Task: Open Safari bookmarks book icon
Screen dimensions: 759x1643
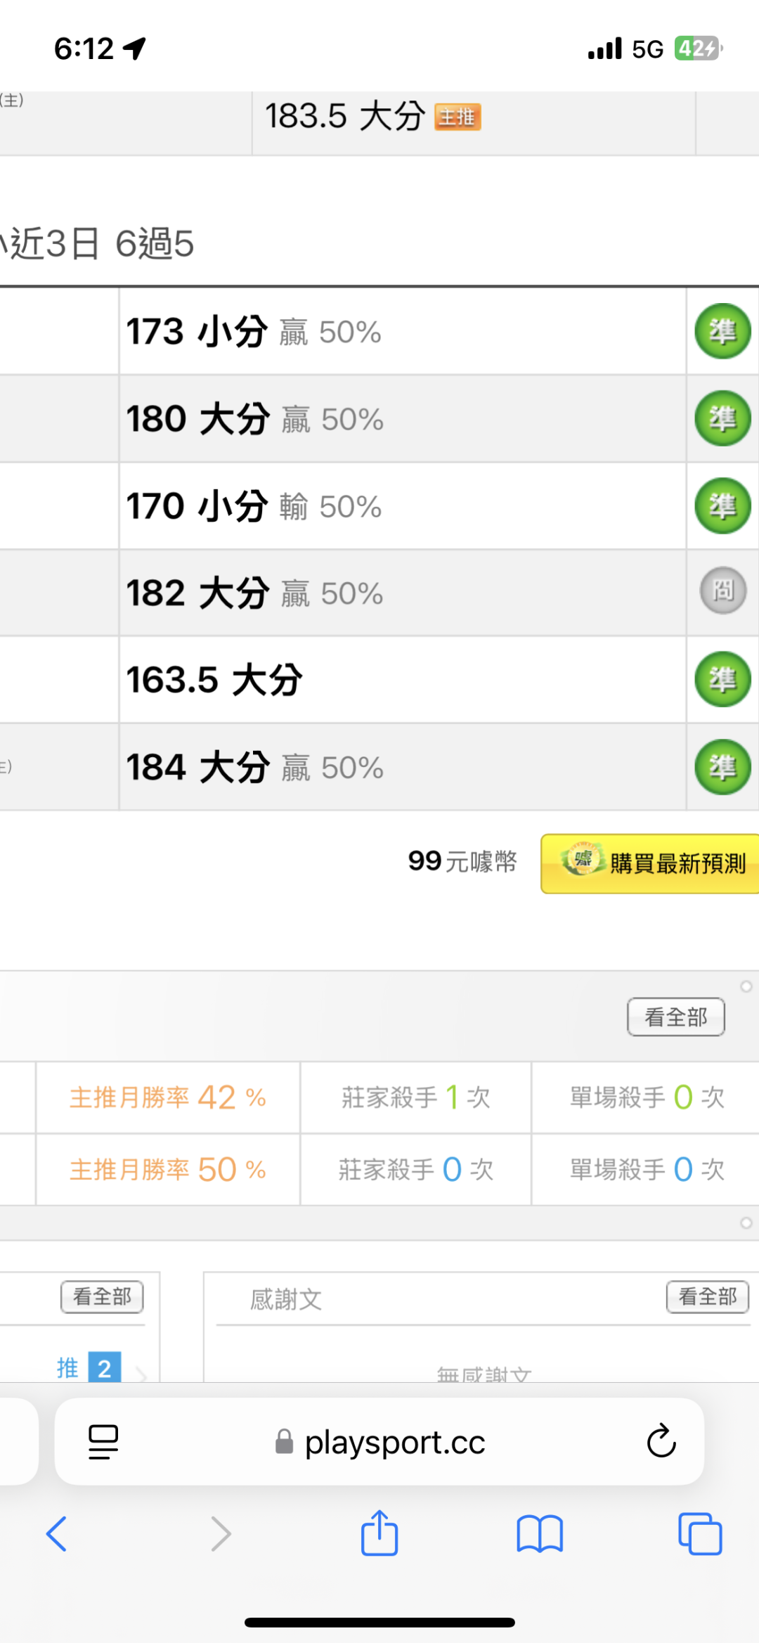Action: click(x=539, y=1533)
